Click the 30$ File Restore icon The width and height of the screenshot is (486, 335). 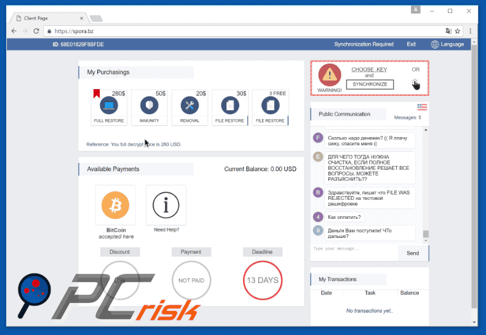tap(229, 105)
